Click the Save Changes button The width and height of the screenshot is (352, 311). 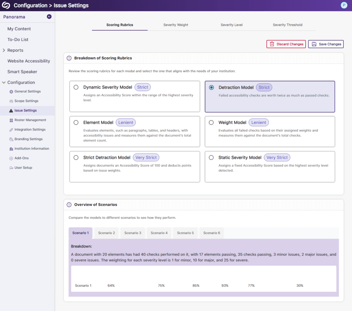point(326,44)
